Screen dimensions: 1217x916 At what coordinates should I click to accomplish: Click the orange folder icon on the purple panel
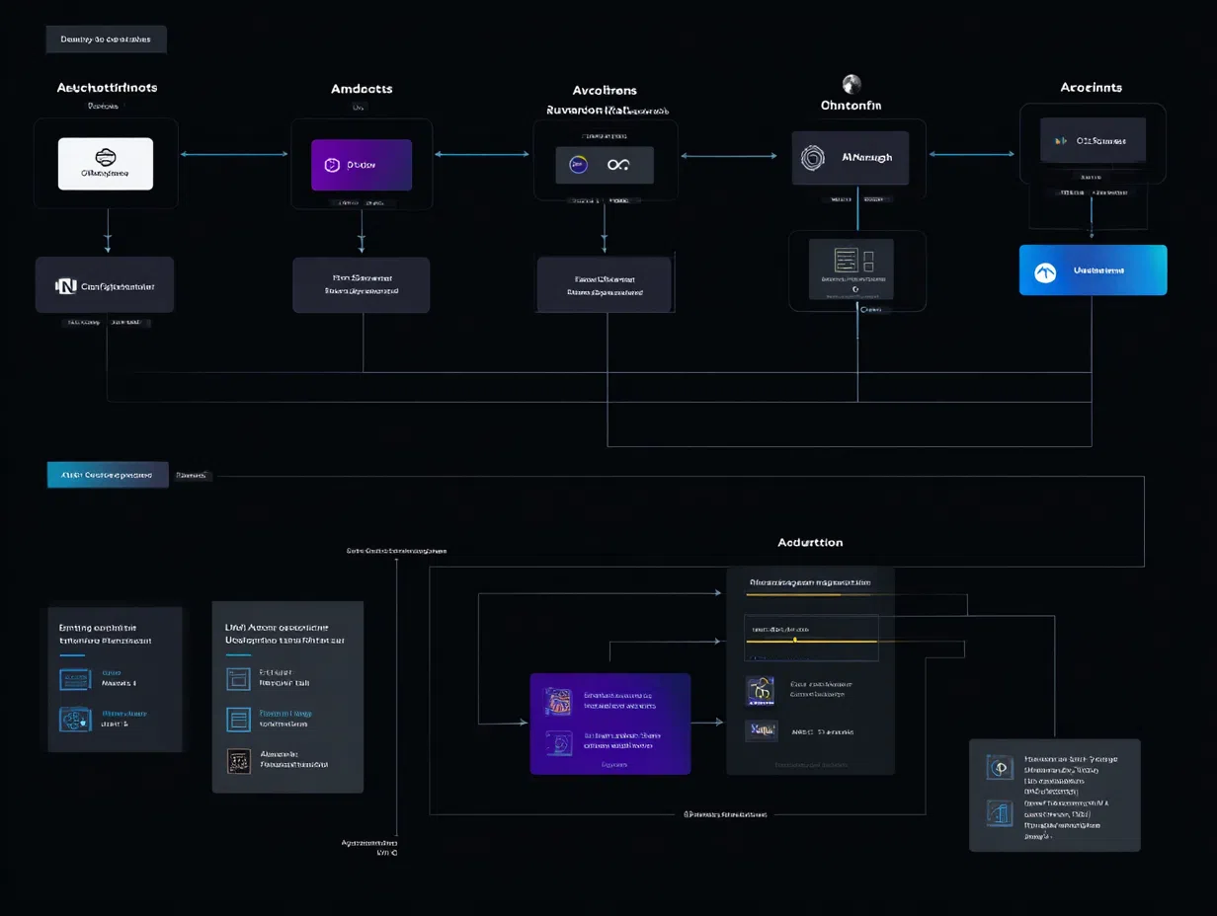tap(558, 702)
